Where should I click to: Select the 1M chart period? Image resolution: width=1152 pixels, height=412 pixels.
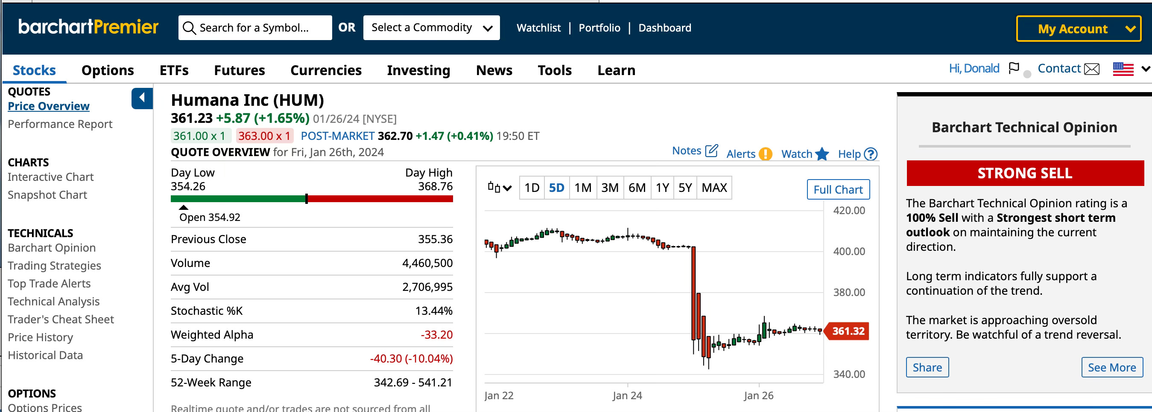pyautogui.click(x=583, y=188)
